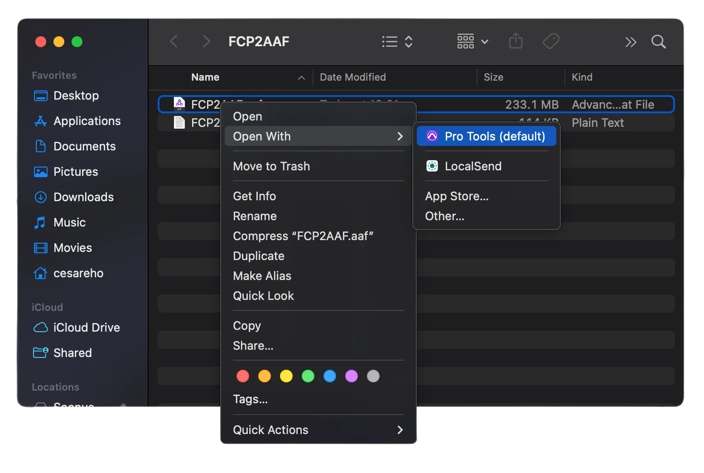This screenshot has width=704, height=473.
Task: Click the Edit Tags toolbar icon
Action: coord(551,41)
